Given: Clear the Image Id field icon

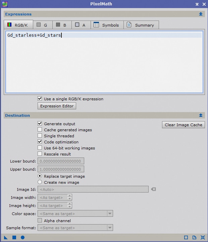Looking at the screenshot, I should pyautogui.click(x=153, y=189).
